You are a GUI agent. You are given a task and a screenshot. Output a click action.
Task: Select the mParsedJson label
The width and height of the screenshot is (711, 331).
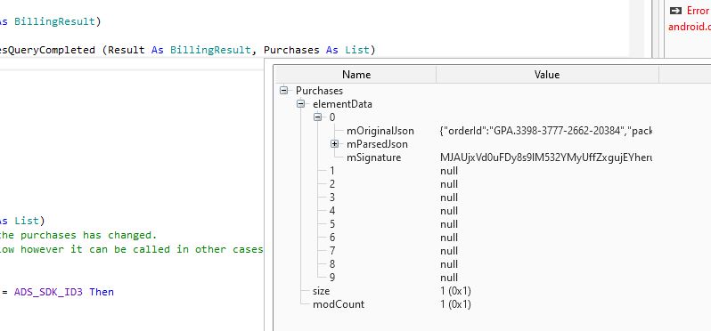coord(377,144)
